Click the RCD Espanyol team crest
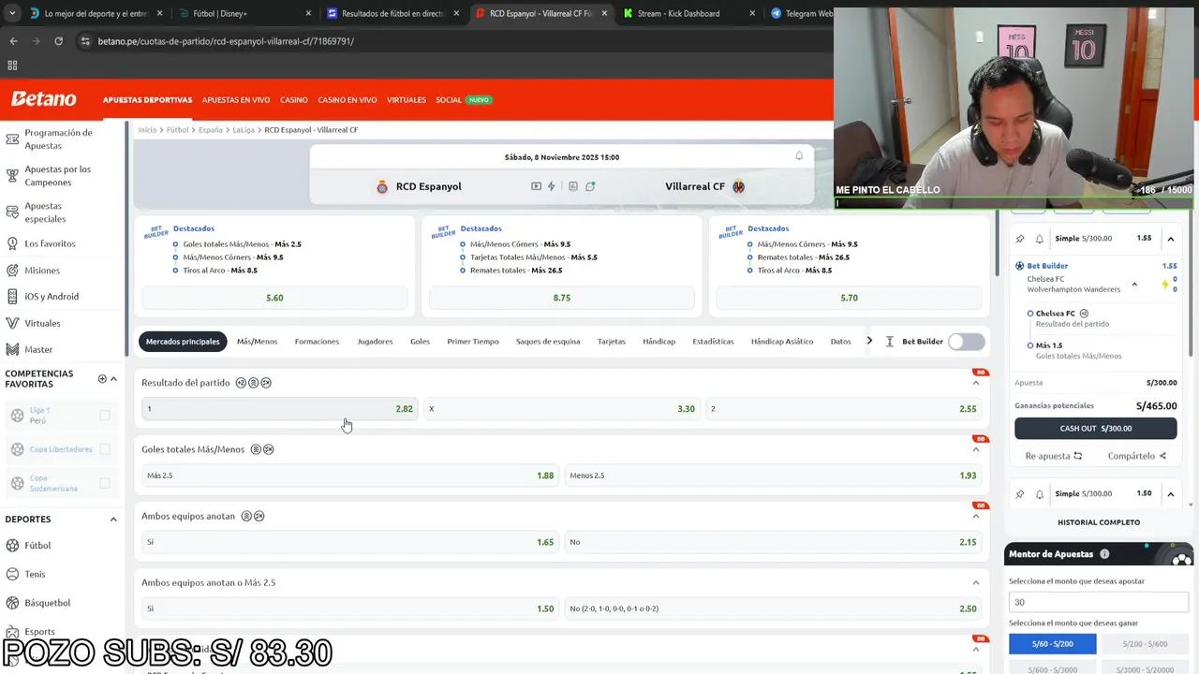The width and height of the screenshot is (1199, 674). 382,186
